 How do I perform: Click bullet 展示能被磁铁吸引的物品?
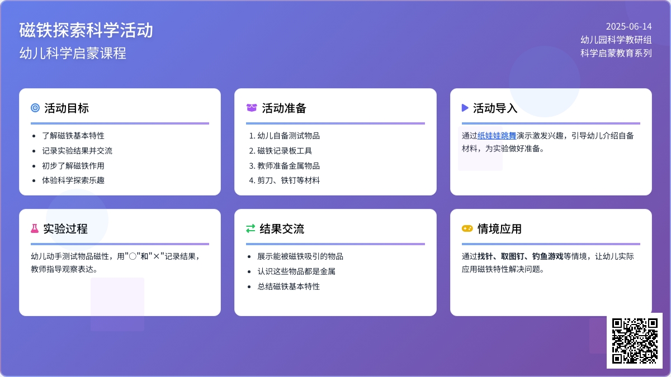pos(300,256)
